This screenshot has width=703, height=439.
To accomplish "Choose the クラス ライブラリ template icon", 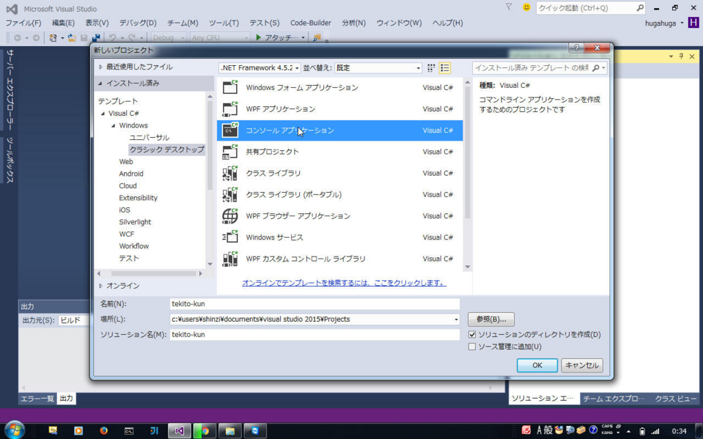I will pos(230,173).
